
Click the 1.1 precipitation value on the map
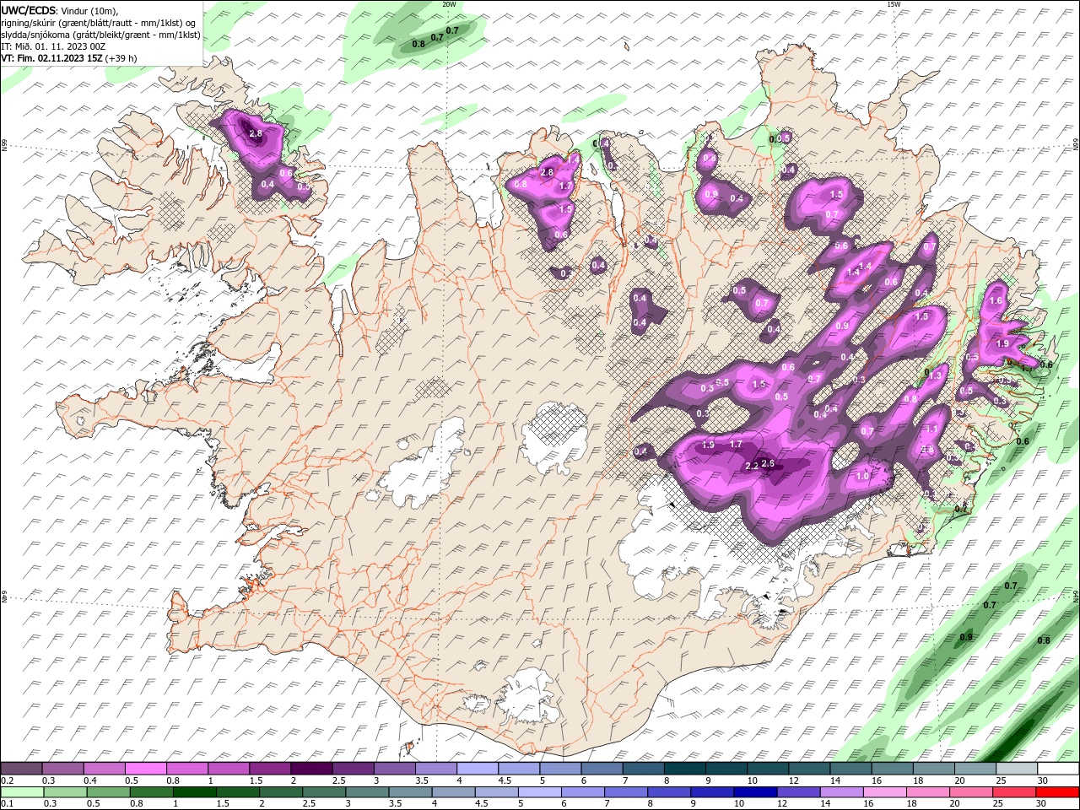pyautogui.click(x=932, y=429)
